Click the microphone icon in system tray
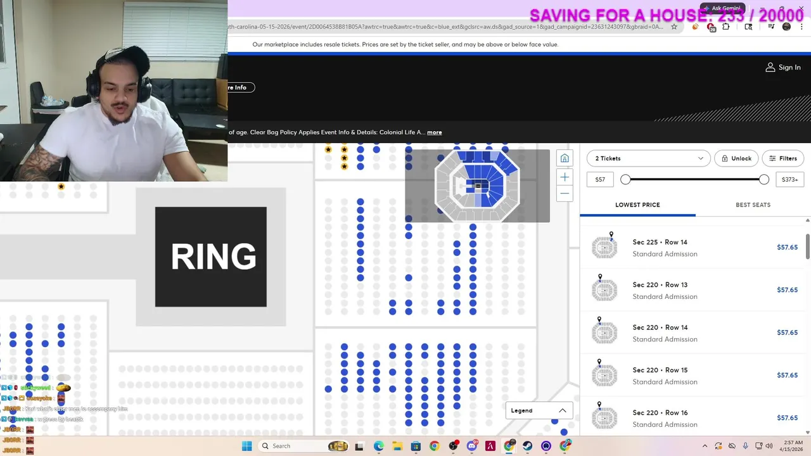This screenshot has height=456, width=811. pos(745,446)
